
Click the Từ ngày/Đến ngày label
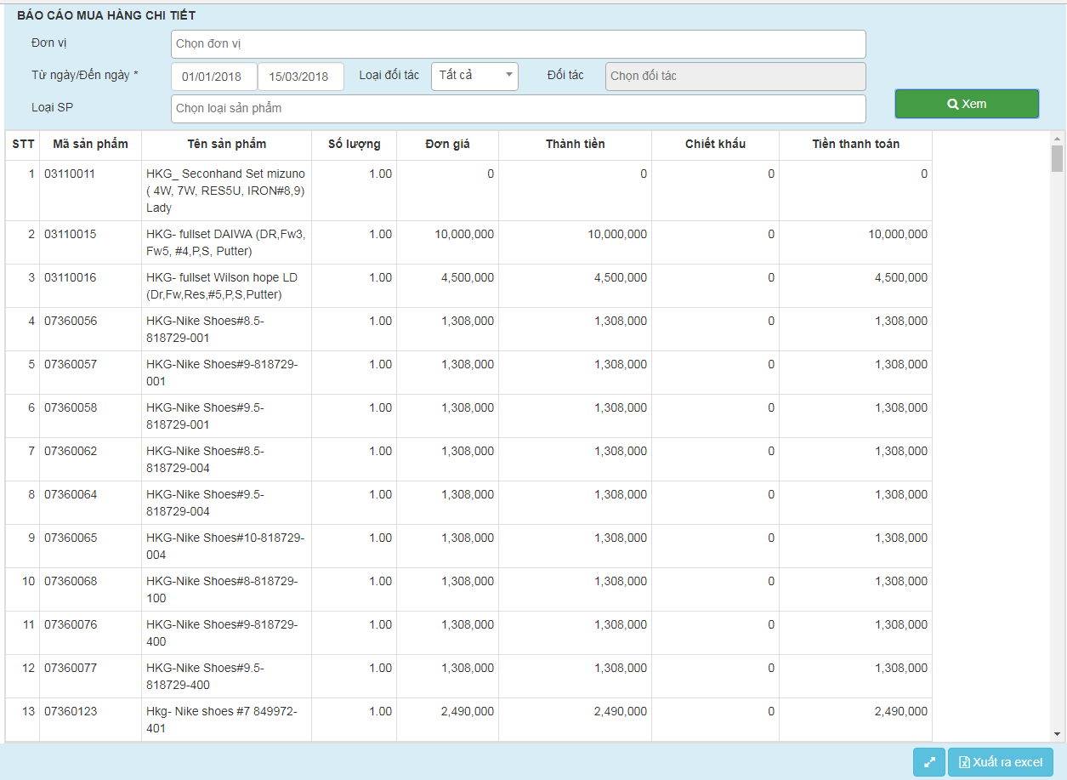[x=85, y=75]
